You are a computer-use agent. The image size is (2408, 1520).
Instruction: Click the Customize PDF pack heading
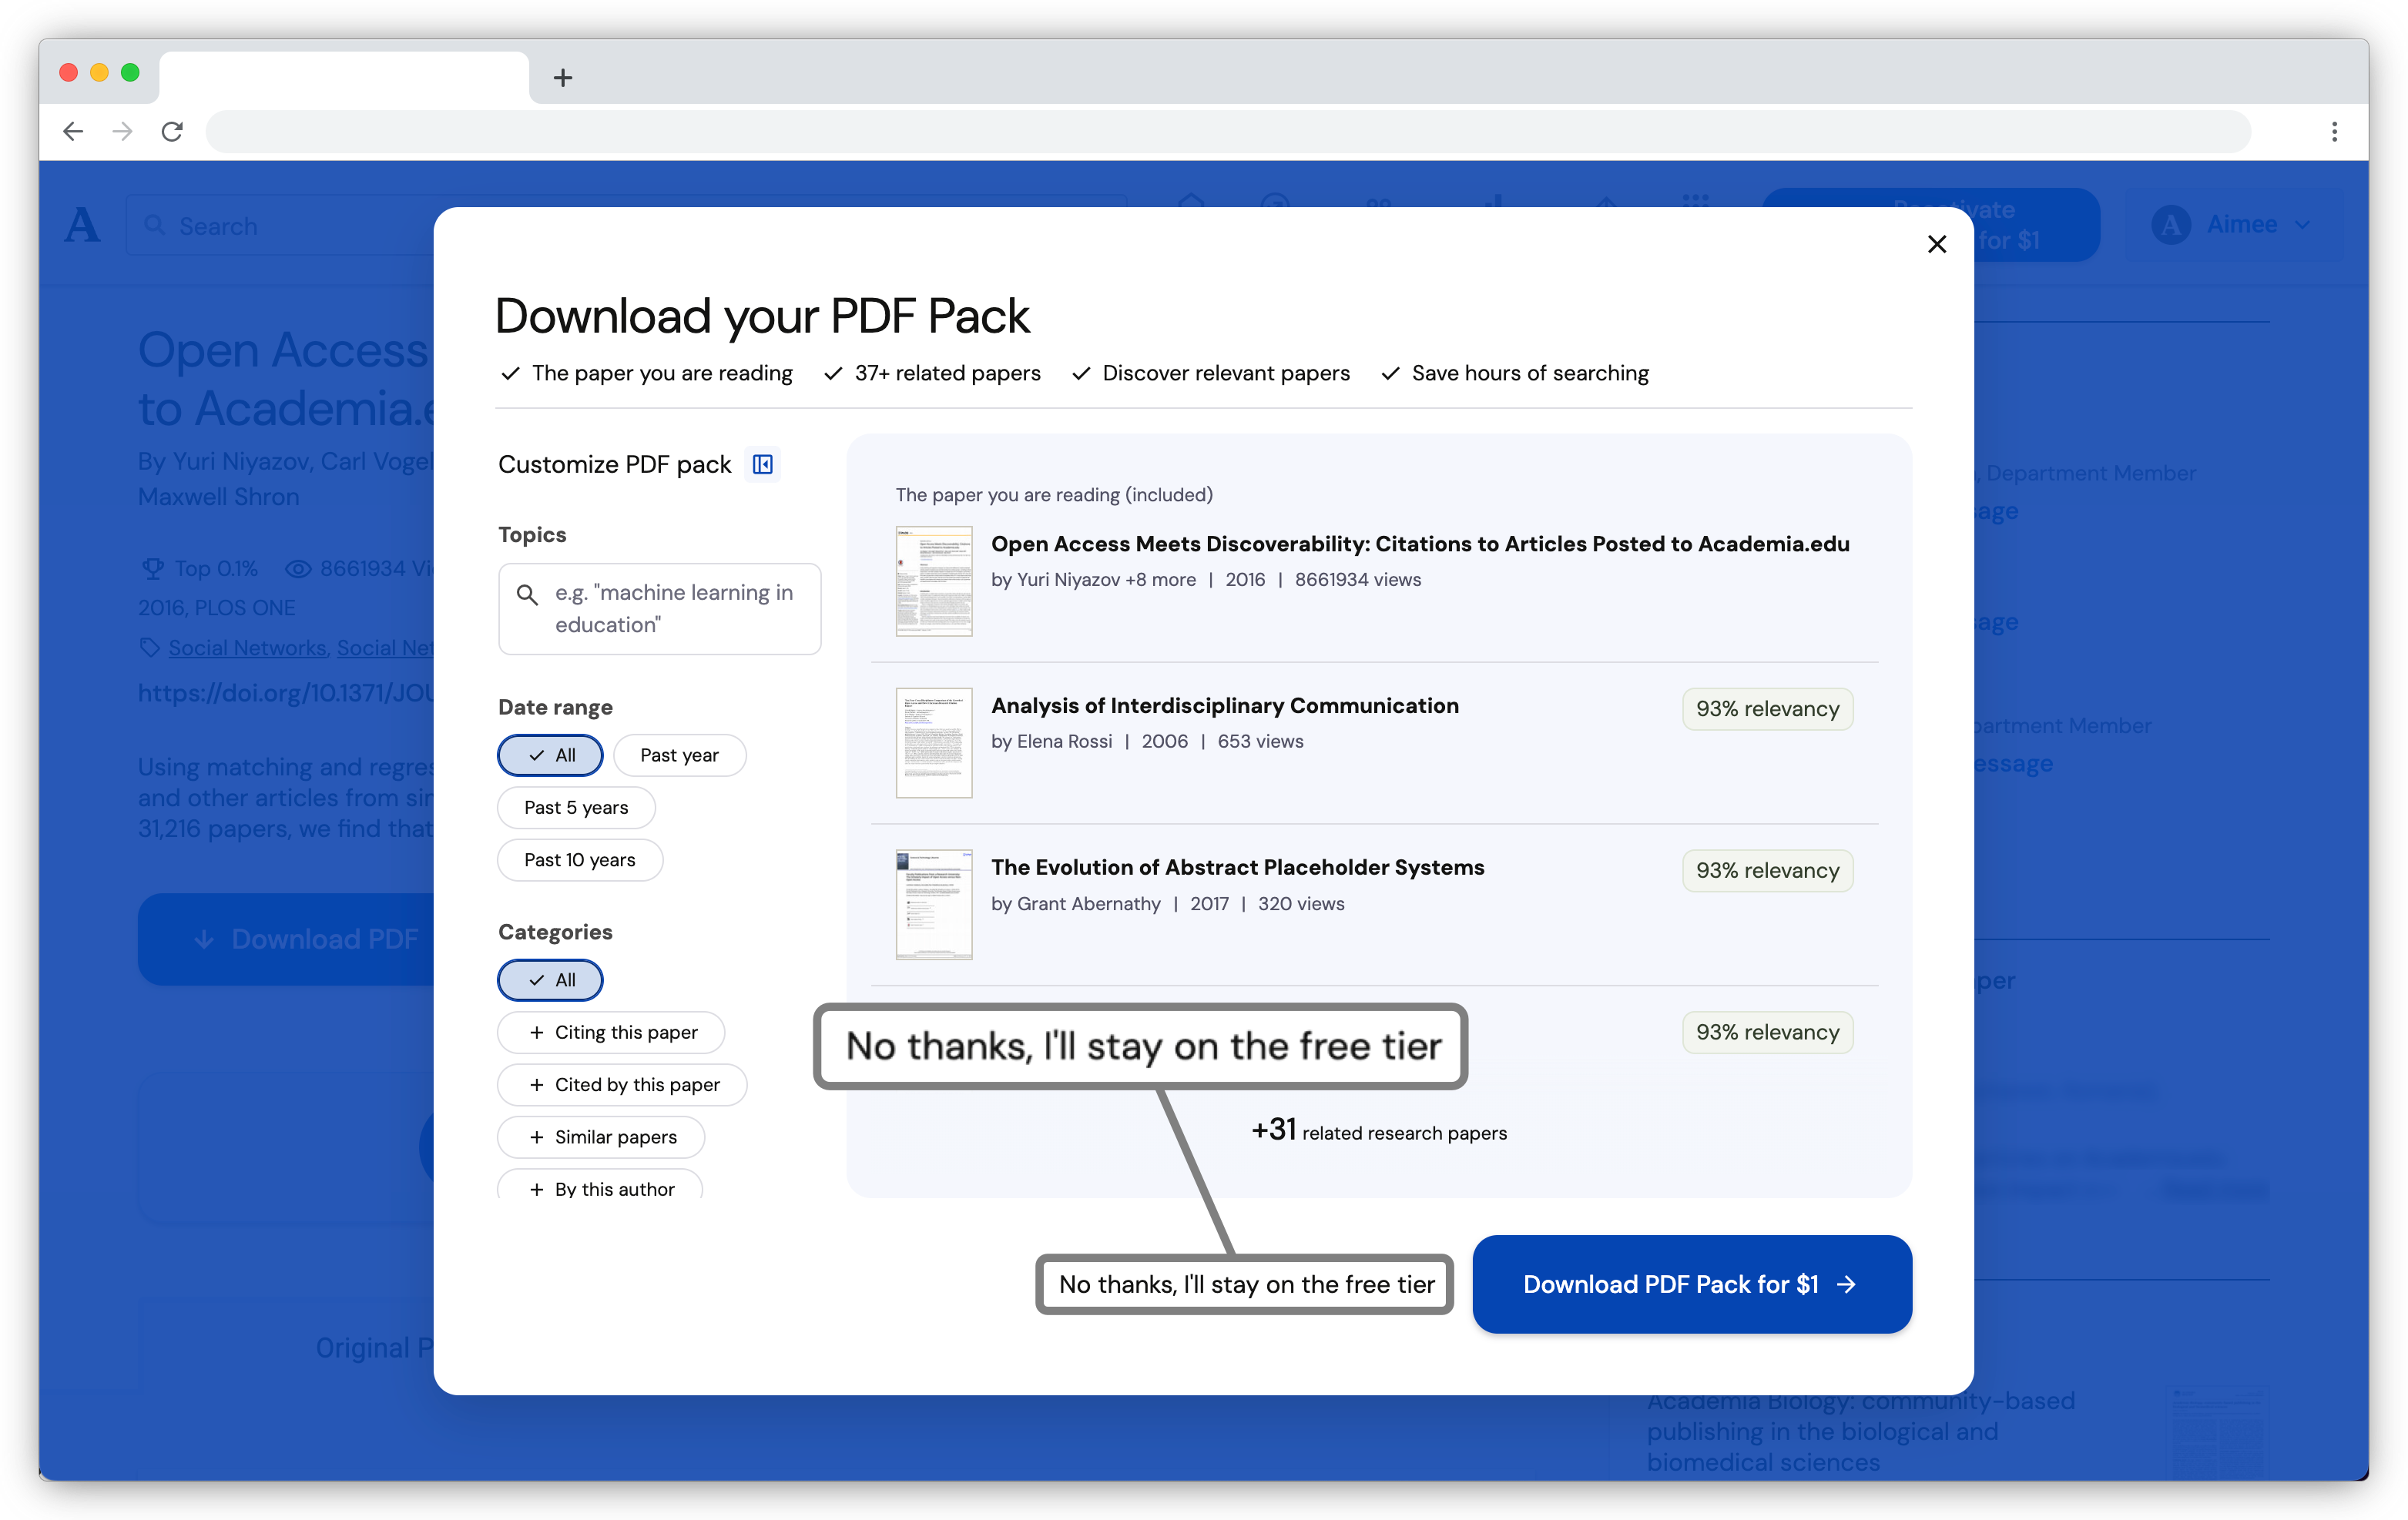click(615, 464)
